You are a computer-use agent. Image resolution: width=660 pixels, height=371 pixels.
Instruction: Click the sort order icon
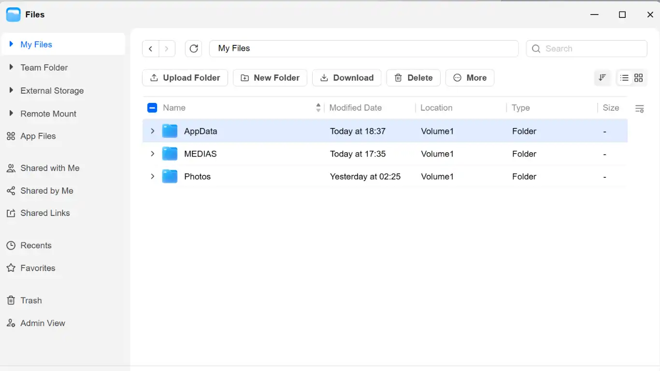[x=603, y=78]
